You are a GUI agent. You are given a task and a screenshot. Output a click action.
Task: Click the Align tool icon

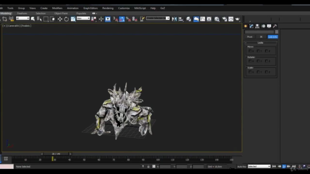[x=181, y=19]
